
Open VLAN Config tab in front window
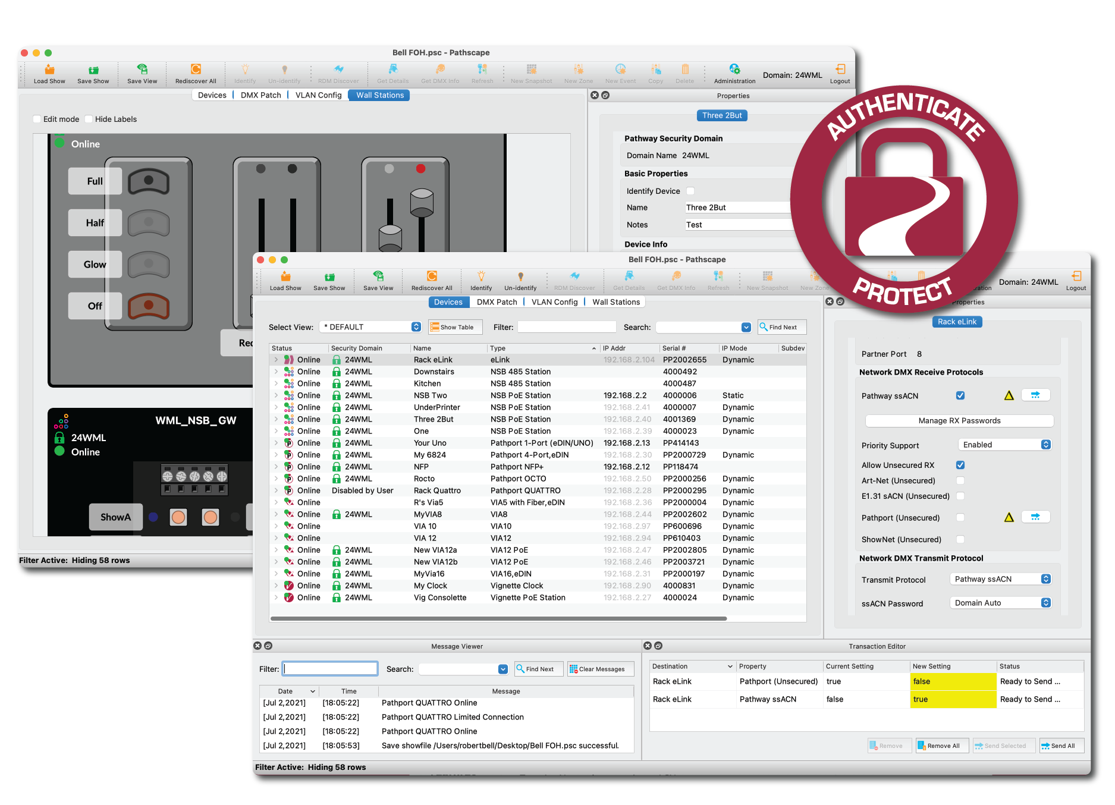pyautogui.click(x=555, y=302)
